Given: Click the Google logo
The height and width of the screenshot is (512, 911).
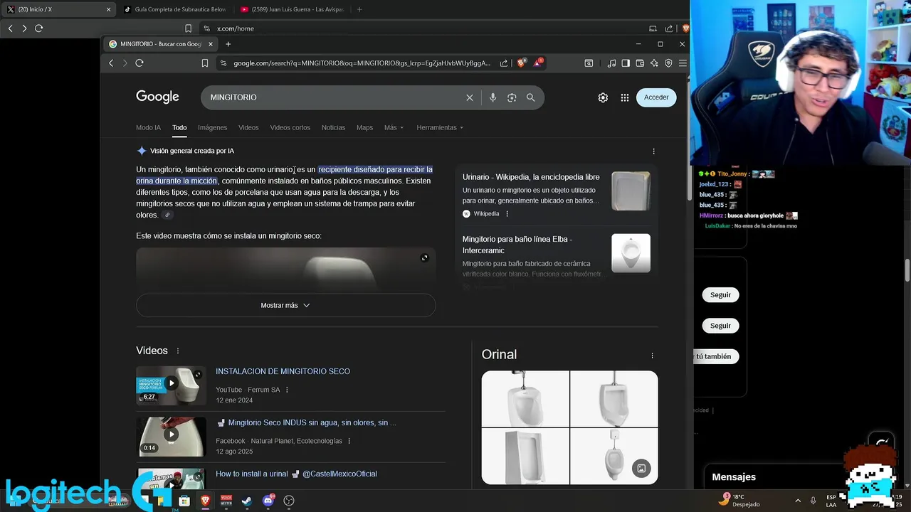Looking at the screenshot, I should tap(157, 97).
